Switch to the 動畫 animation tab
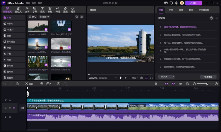This screenshot has height=132, width=221. coord(191,10)
